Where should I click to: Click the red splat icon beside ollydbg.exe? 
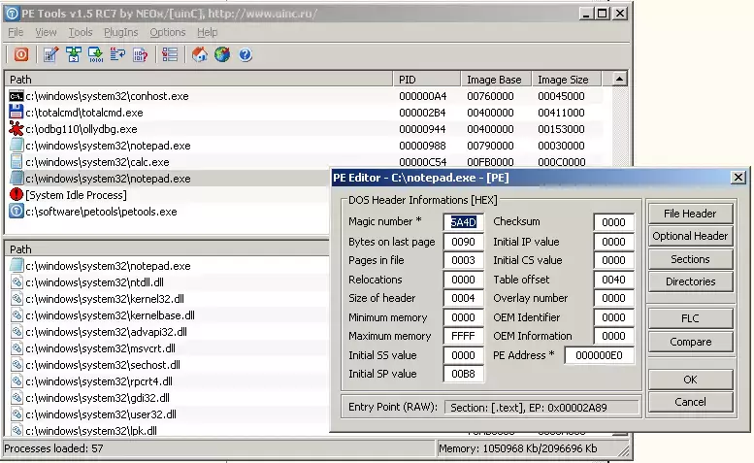point(16,129)
